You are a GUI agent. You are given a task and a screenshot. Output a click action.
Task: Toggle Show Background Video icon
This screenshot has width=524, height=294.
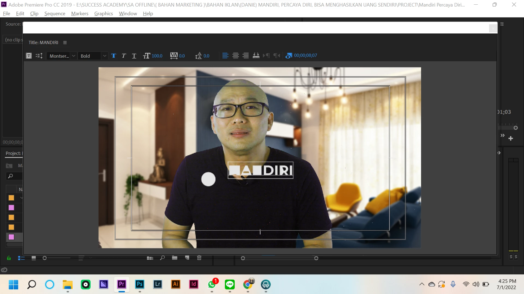click(x=288, y=56)
